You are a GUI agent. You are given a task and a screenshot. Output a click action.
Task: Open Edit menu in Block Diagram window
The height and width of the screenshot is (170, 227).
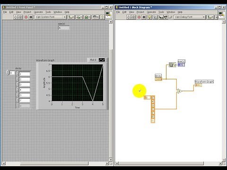click(124, 12)
